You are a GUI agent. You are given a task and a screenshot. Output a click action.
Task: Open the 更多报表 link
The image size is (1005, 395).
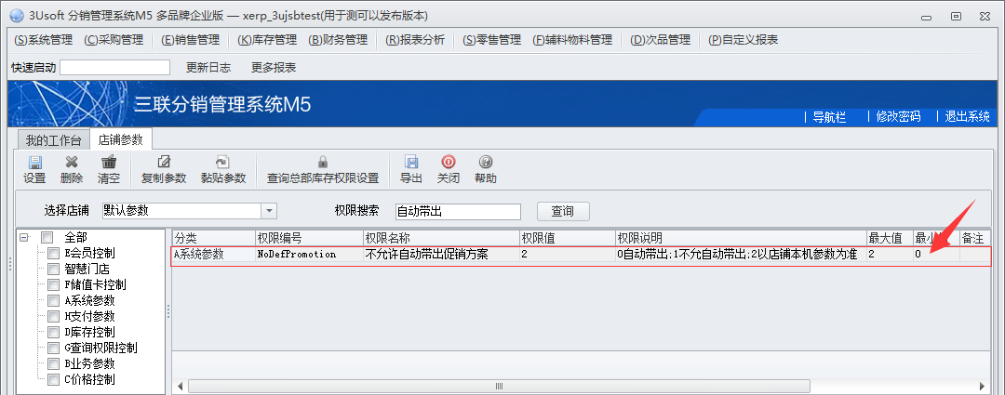tap(274, 67)
